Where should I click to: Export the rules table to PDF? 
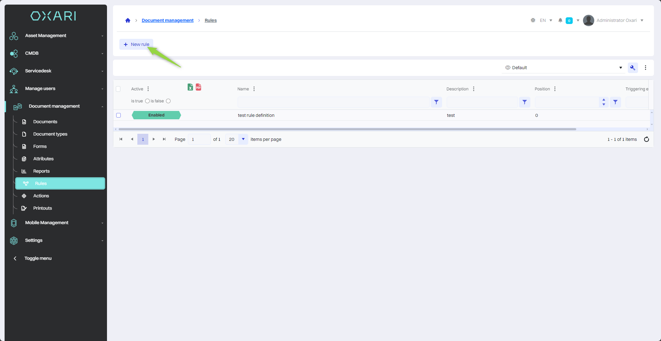198,87
